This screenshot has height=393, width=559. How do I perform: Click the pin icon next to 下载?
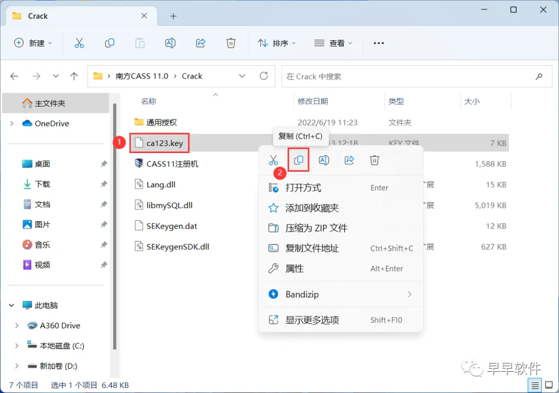point(104,184)
